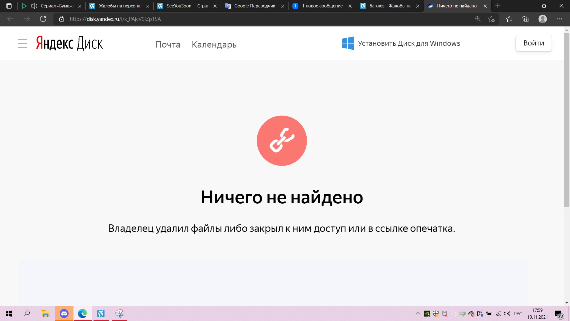Image resolution: width=570 pixels, height=321 pixels.
Task: Click the Войти button
Action: tap(533, 43)
